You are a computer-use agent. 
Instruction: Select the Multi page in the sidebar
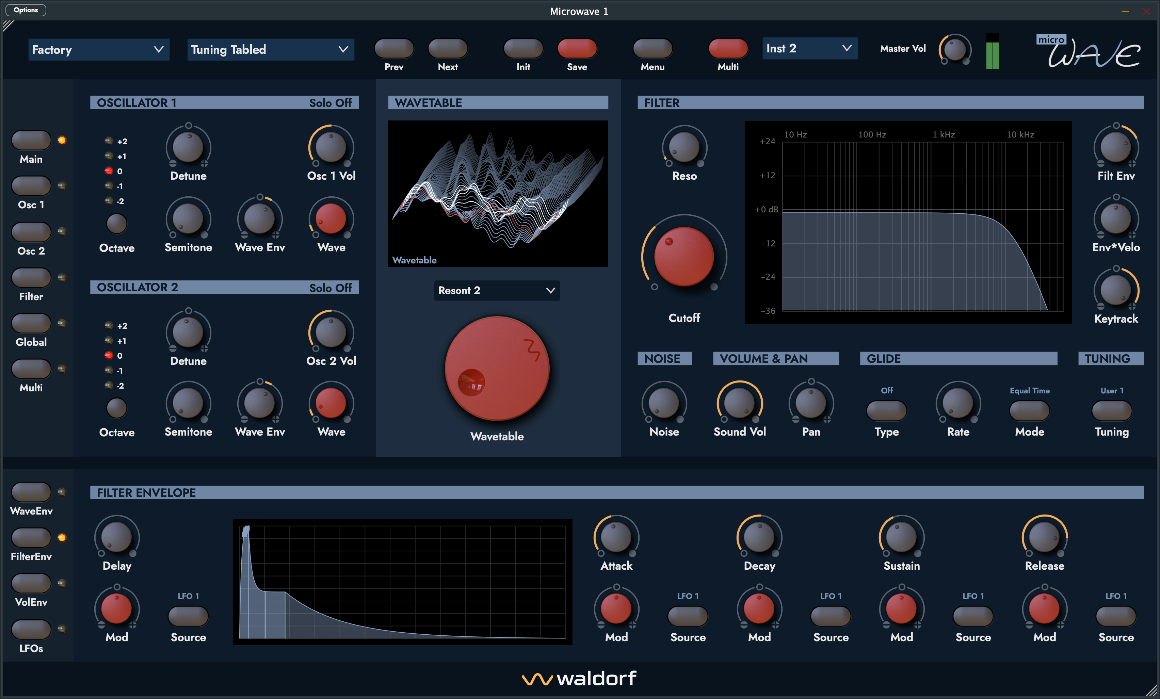[30, 369]
